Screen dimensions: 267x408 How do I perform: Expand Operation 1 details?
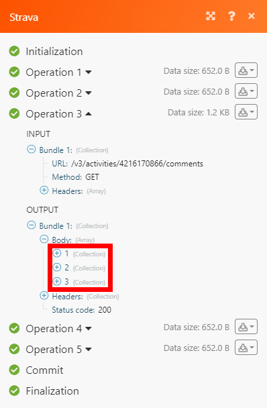(89, 72)
